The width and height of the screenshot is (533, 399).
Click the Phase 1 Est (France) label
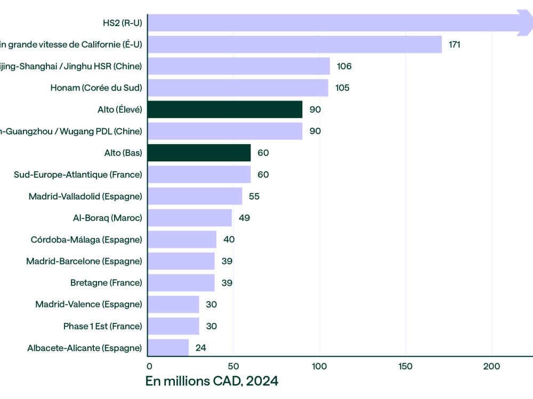point(103,327)
